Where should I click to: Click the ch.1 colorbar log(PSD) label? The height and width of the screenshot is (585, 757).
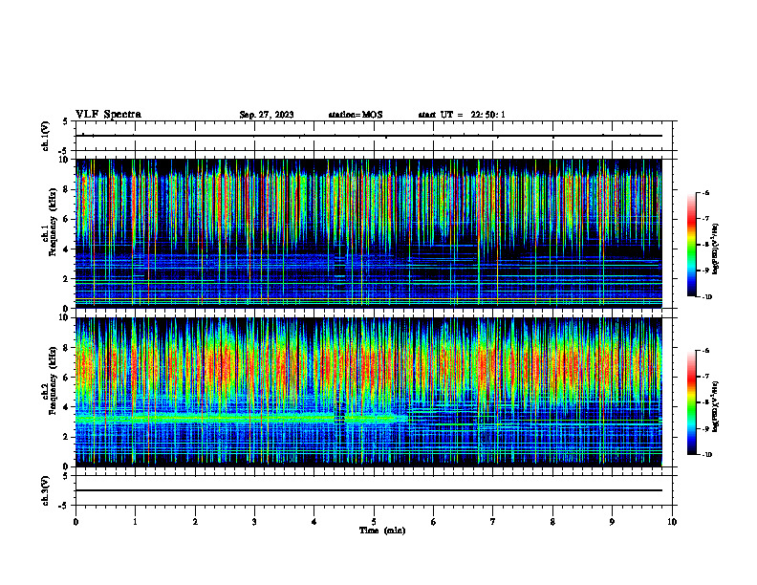coord(716,249)
